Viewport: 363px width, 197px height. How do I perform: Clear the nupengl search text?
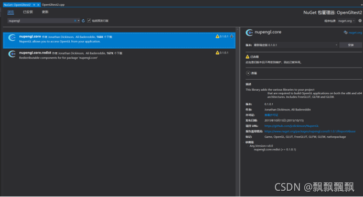(75, 21)
